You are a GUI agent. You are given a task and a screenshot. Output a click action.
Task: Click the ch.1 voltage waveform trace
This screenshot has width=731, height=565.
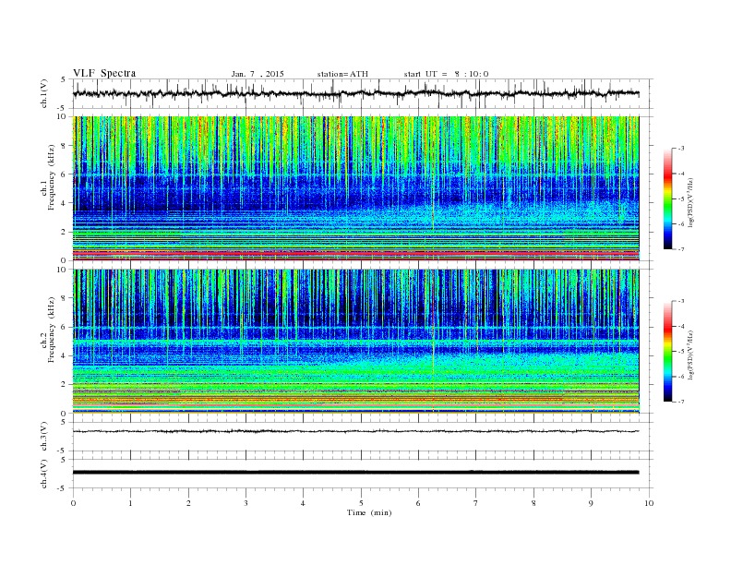coord(355,93)
